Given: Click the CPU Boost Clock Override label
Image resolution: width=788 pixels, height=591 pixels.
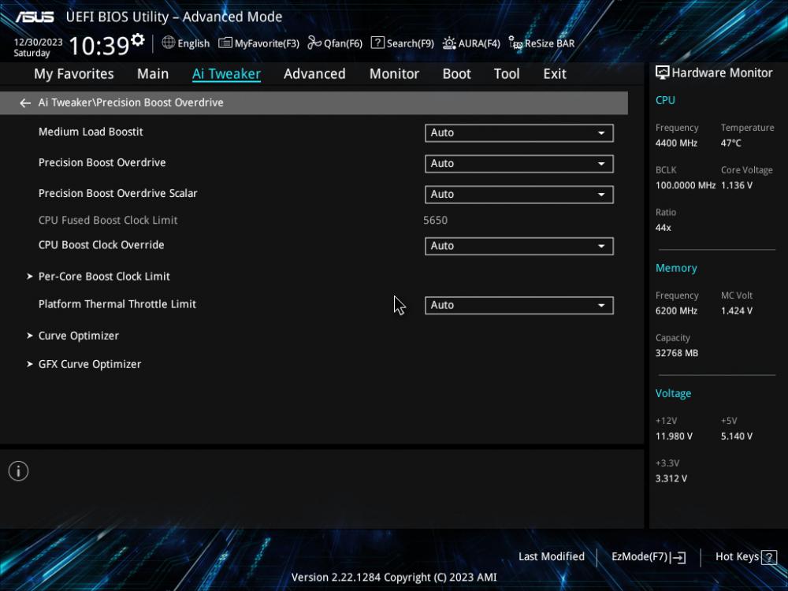Looking at the screenshot, I should point(102,245).
